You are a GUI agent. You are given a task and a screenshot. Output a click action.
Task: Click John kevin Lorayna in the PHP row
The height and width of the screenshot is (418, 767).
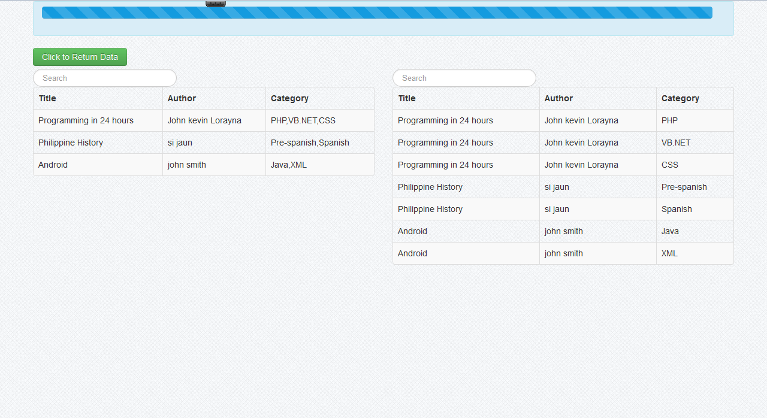point(581,120)
